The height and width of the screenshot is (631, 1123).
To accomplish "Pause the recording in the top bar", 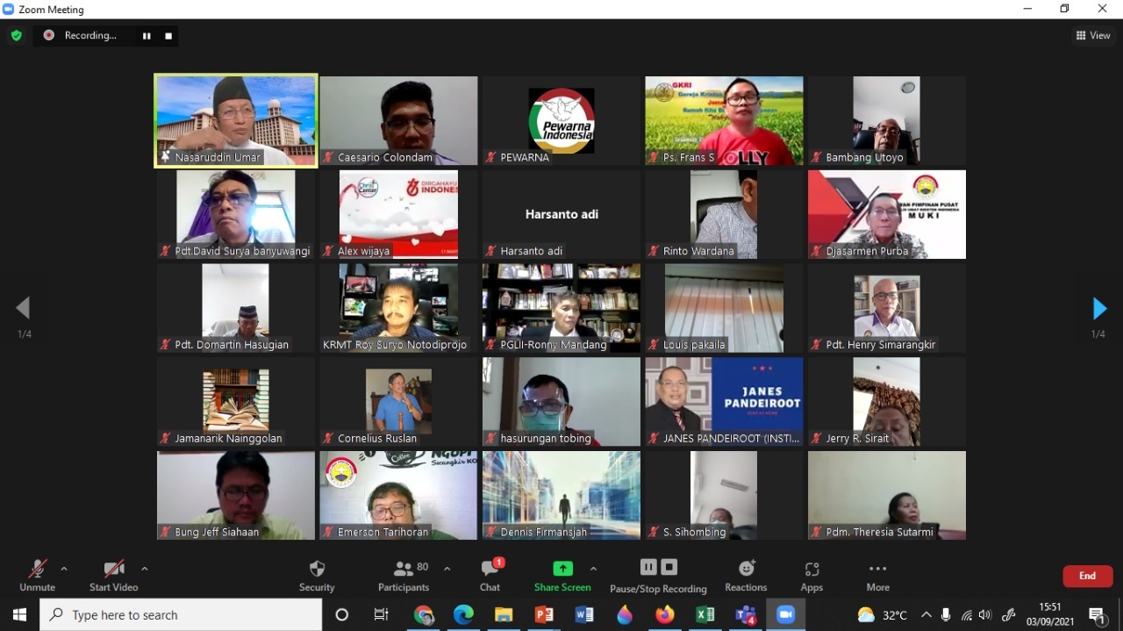I will pyautogui.click(x=147, y=36).
